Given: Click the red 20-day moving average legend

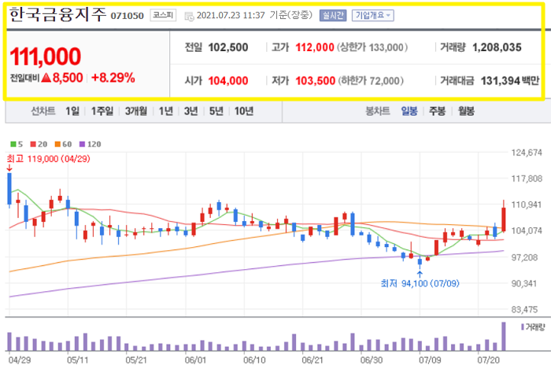Looking at the screenshot, I should point(39,144).
